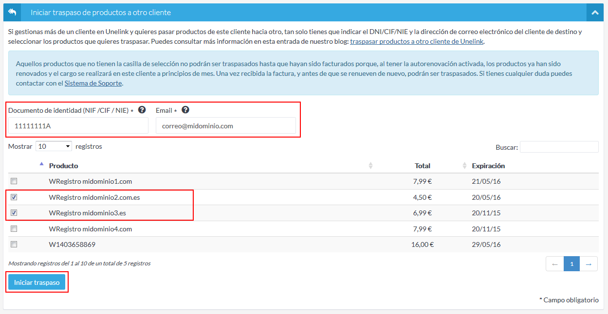Go to next page arrow
Image resolution: width=608 pixels, height=314 pixels.
click(x=589, y=264)
